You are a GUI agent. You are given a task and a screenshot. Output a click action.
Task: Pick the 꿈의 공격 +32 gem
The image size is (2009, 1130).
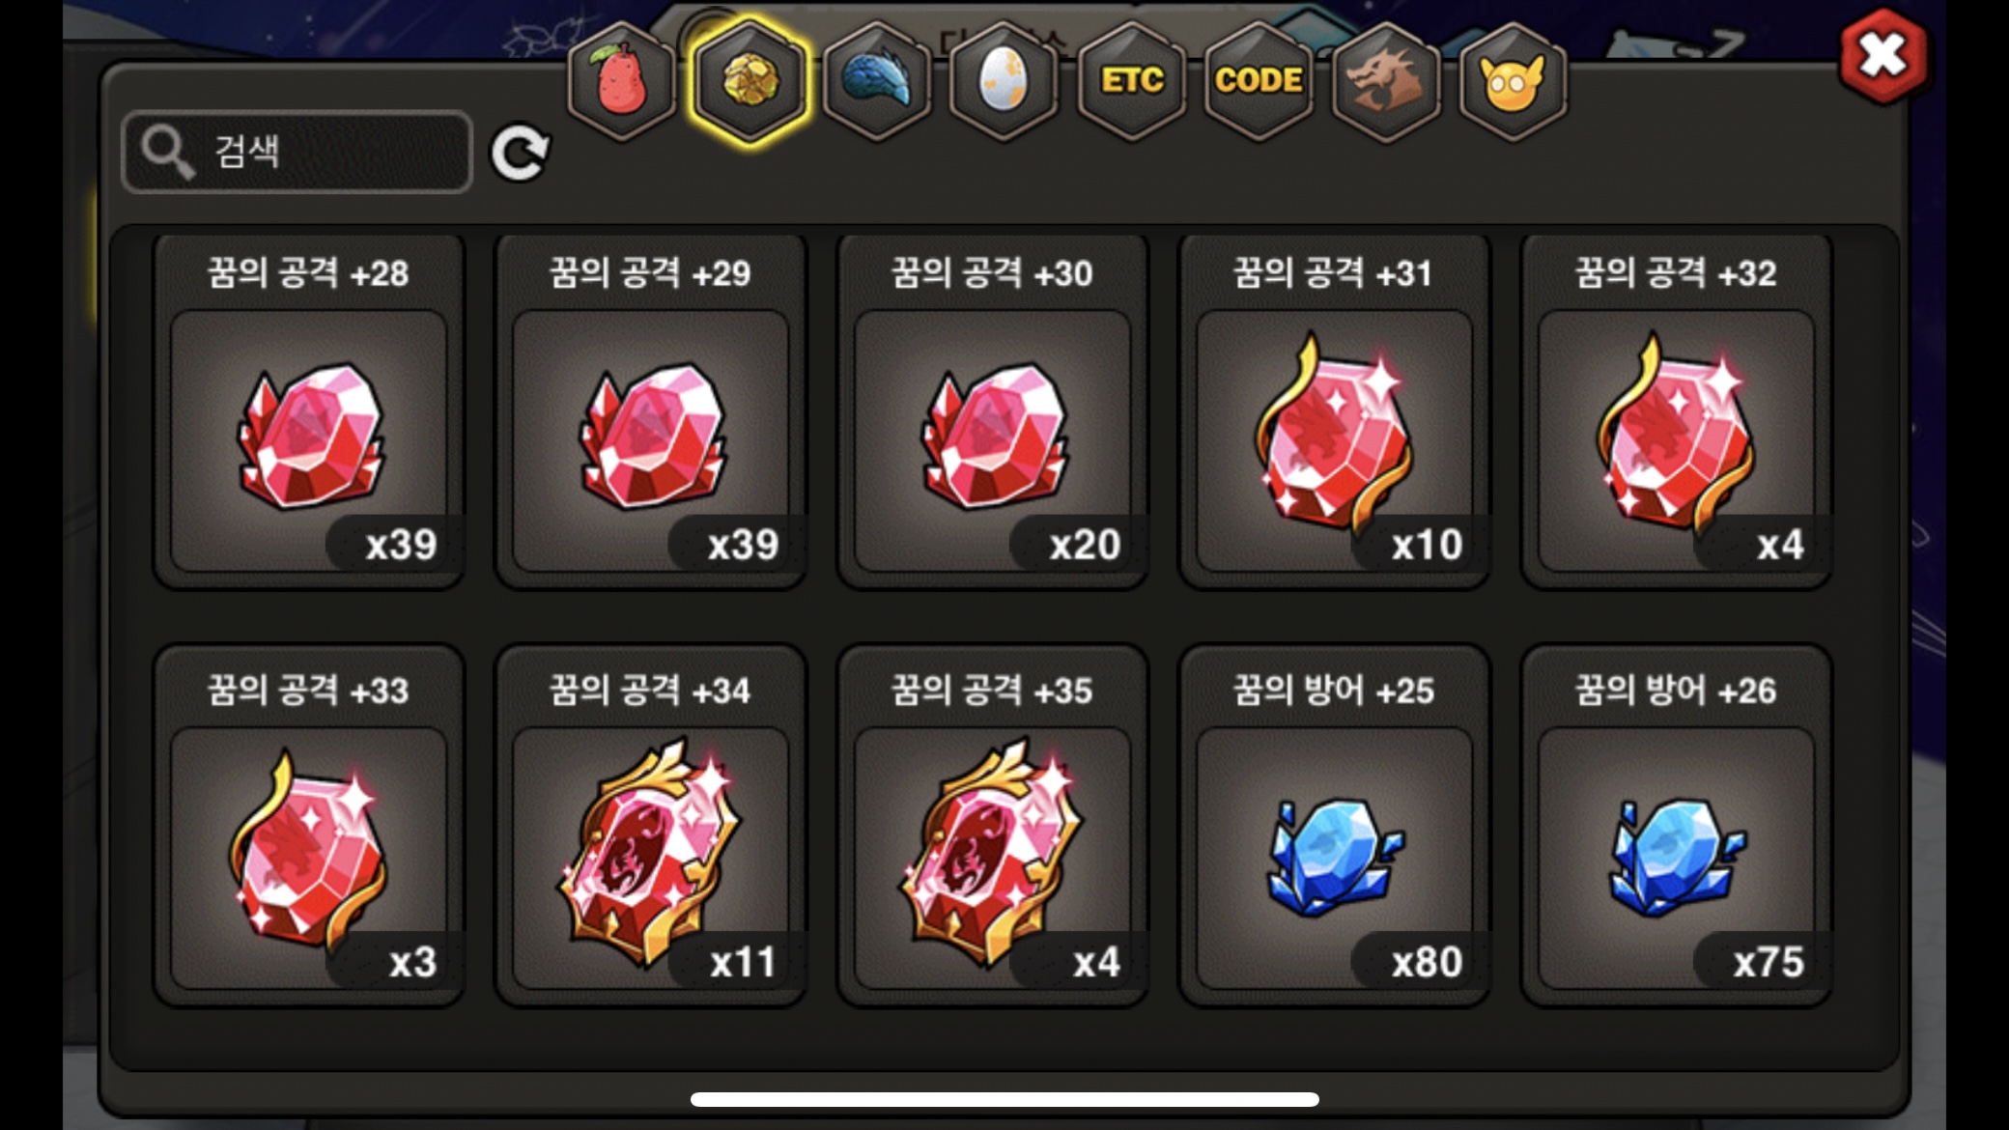click(1677, 410)
